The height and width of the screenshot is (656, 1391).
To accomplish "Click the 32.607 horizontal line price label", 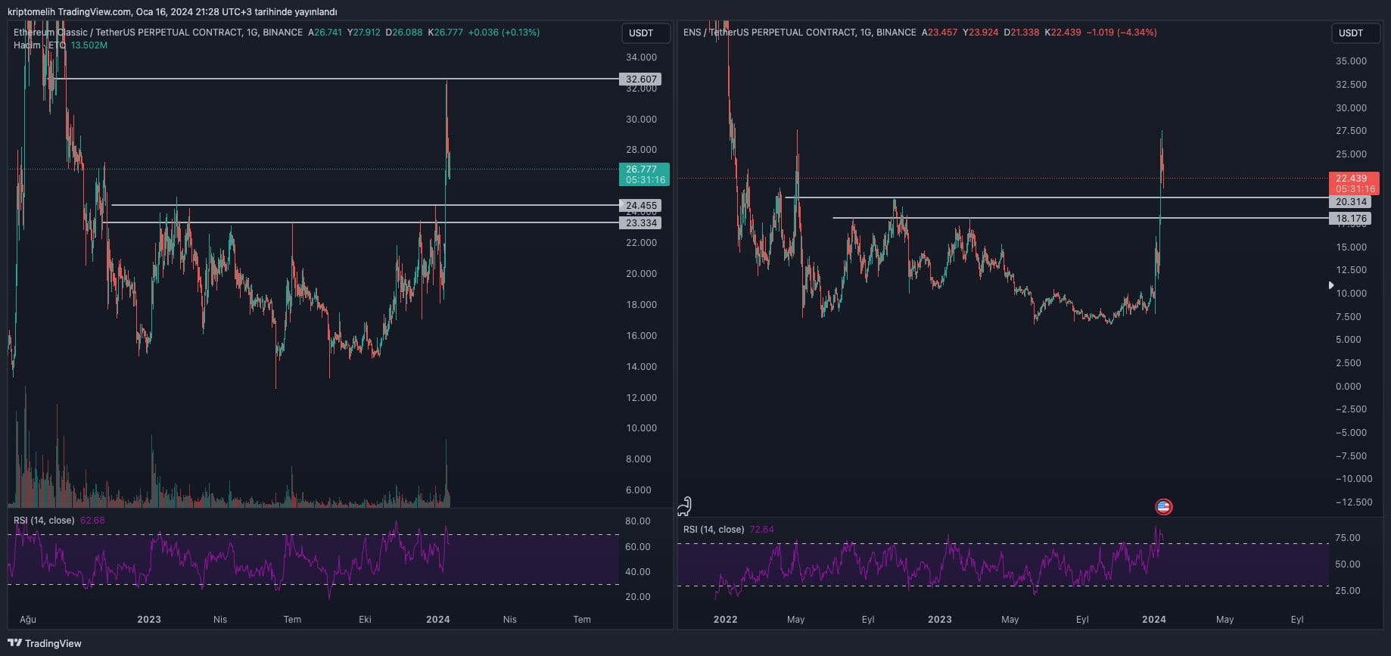I will (x=640, y=79).
